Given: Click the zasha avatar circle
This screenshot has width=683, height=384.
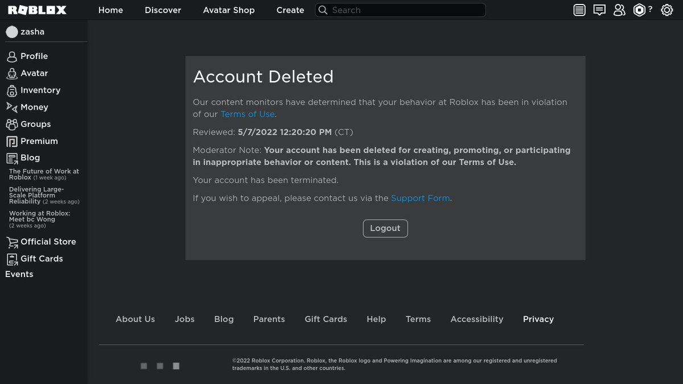Looking at the screenshot, I should (11, 32).
